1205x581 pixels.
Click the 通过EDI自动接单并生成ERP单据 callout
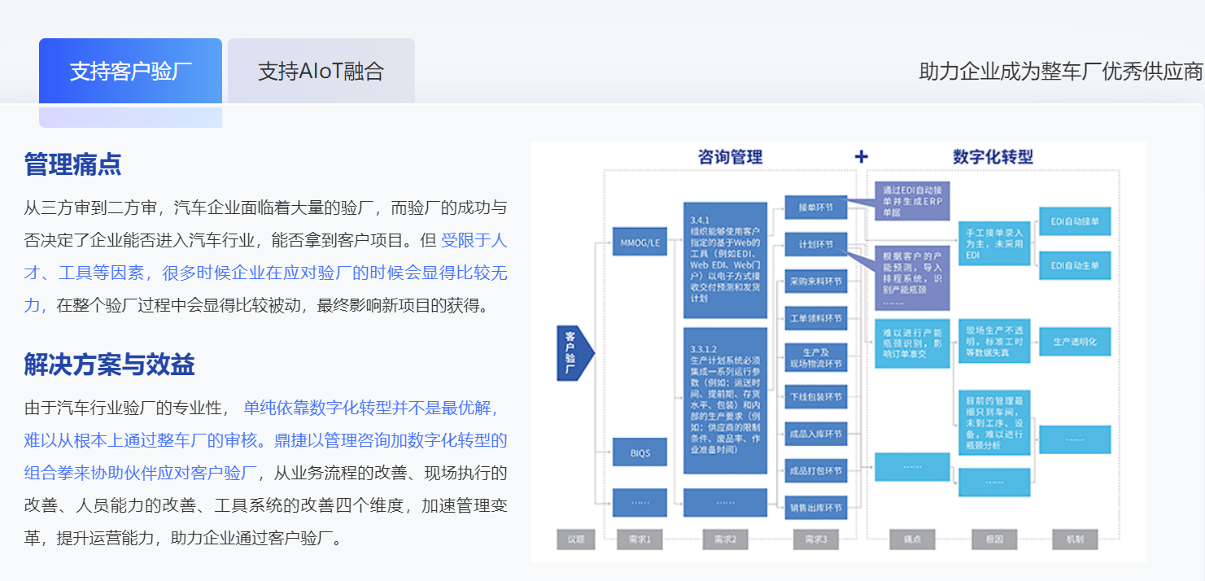(912, 201)
